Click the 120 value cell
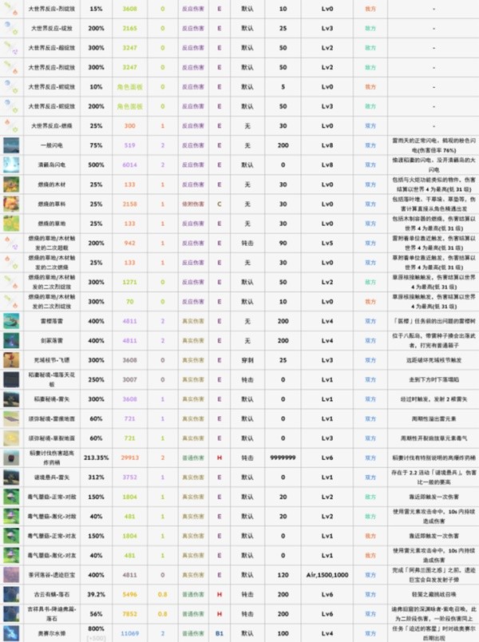 pyautogui.click(x=283, y=575)
